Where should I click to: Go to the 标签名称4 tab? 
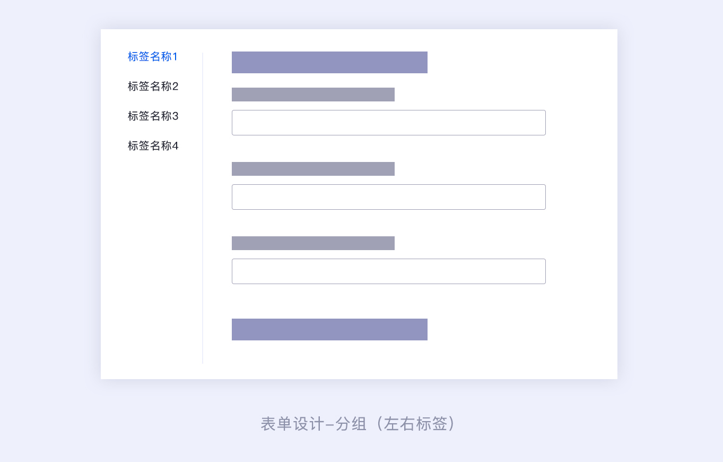click(x=153, y=146)
